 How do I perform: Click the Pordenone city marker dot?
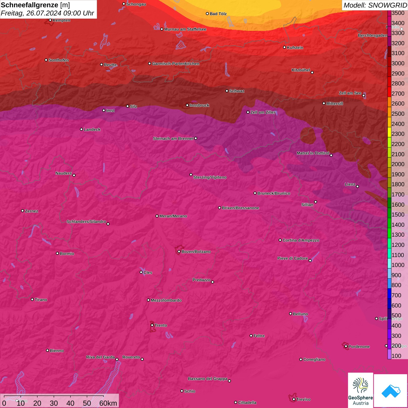[346, 347]
